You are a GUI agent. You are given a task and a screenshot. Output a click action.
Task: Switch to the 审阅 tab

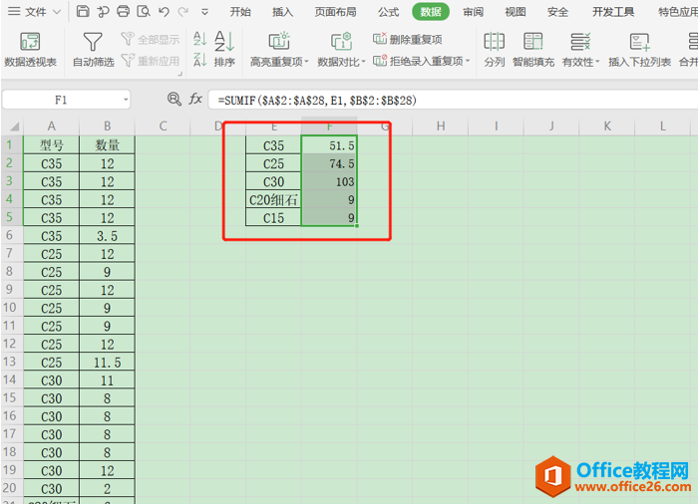coord(474,12)
